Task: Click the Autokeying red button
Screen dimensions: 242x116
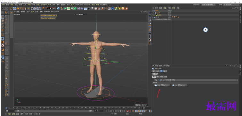Action: click(x=130, y=111)
